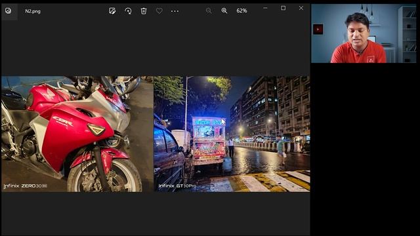420x236 pixels.
Task: Open the Photos app home icon
Action: 9,10
